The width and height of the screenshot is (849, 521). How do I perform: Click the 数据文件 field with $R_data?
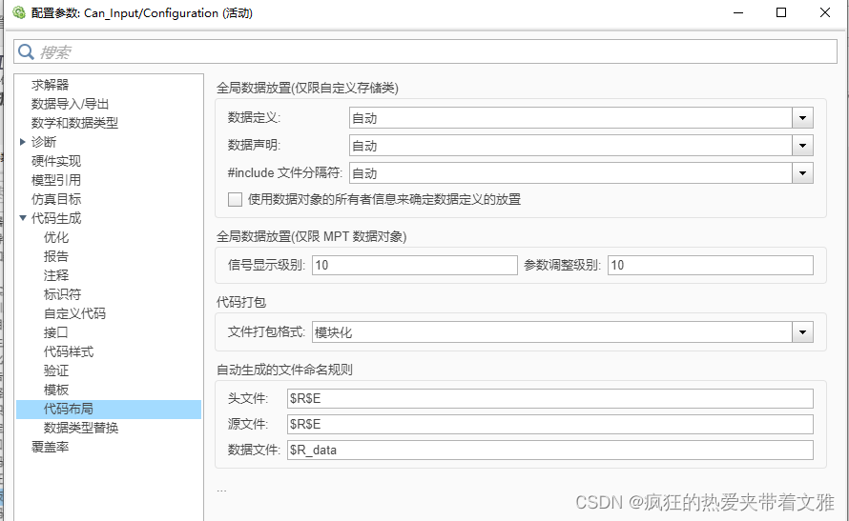click(550, 450)
